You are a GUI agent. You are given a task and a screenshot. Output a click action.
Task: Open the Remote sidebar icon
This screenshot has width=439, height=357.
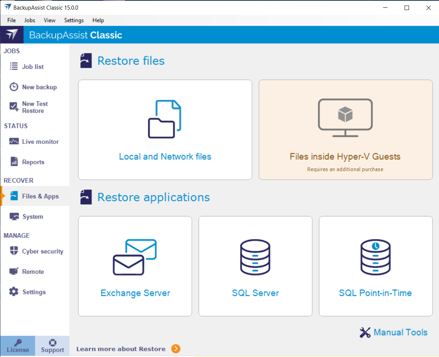14,272
